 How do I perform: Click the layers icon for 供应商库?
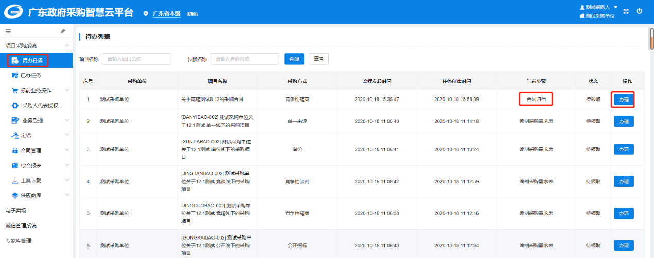(x=15, y=195)
